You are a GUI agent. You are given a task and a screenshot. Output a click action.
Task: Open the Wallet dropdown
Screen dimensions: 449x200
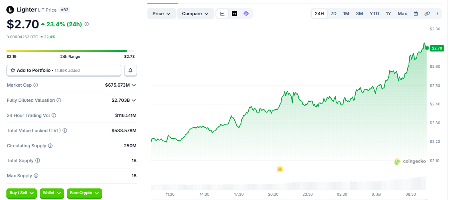52,193
